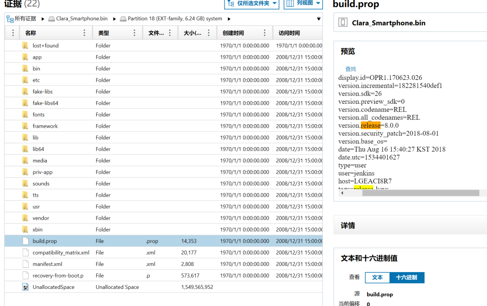The width and height of the screenshot is (487, 306).
Task: Click the Clara_Smartphone.bin drive icon in breadcrumb
Action: tap(51, 19)
